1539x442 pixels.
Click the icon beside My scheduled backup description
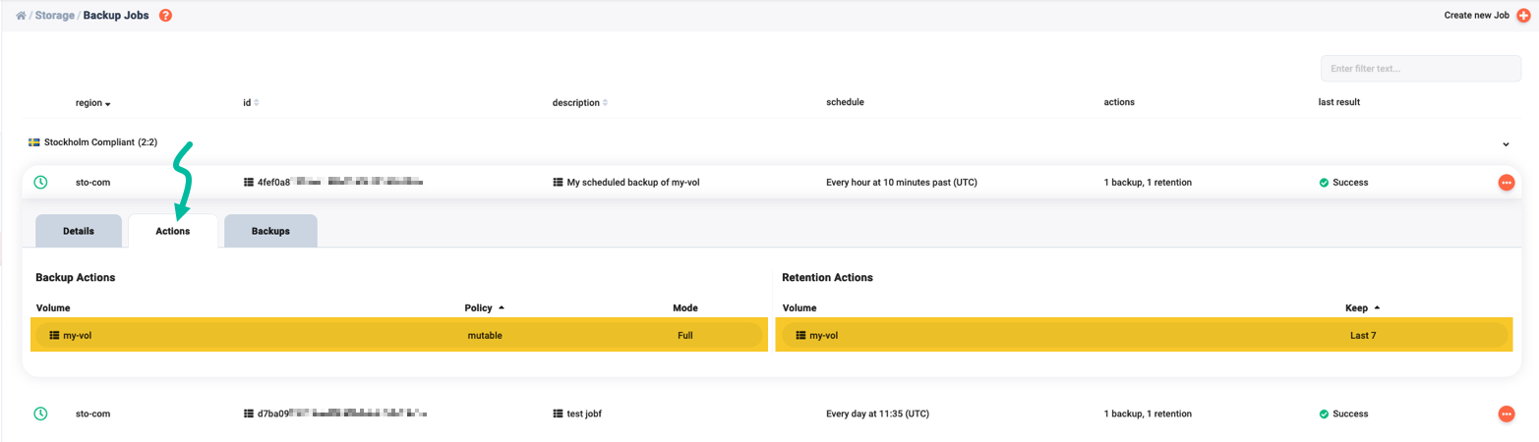coord(558,183)
